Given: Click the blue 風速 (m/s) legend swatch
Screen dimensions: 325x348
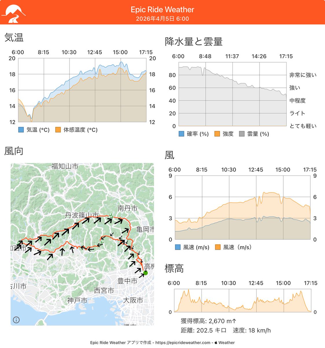Looking at the screenshot, I should pos(178,247).
